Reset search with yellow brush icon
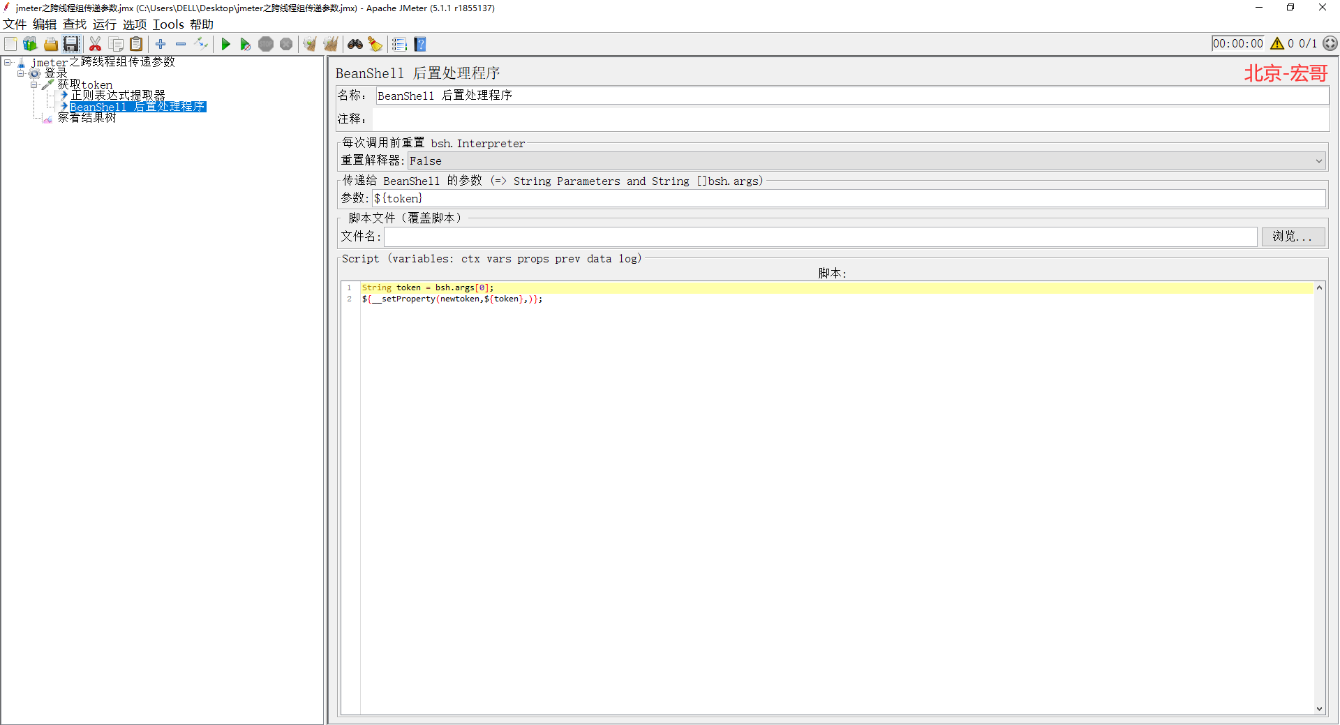This screenshot has height=725, width=1340. point(375,44)
